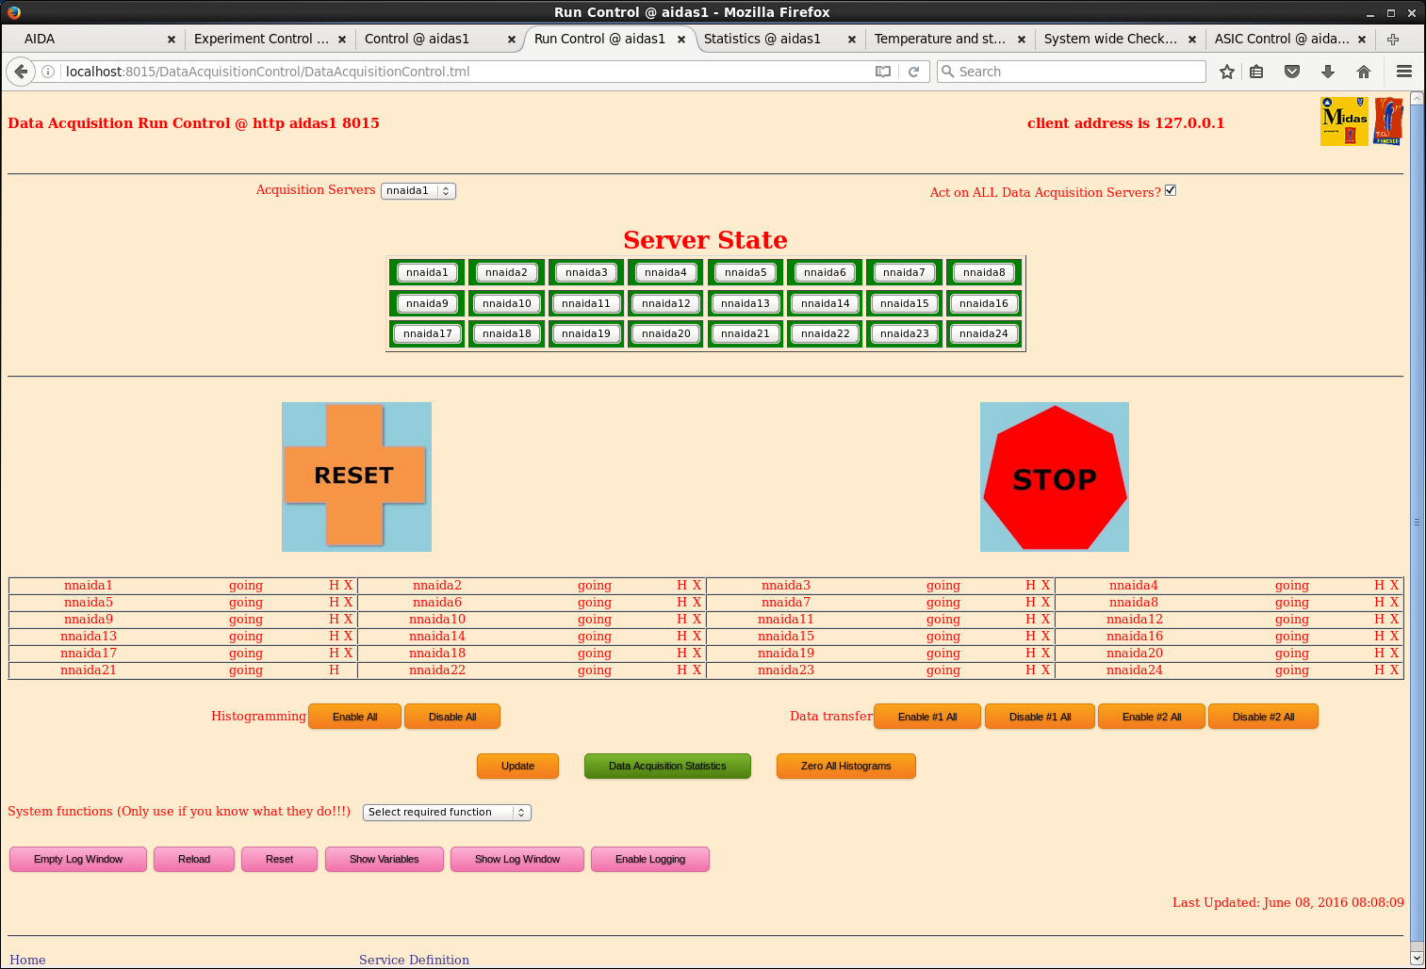Expand the Select required function dropdown

click(447, 812)
